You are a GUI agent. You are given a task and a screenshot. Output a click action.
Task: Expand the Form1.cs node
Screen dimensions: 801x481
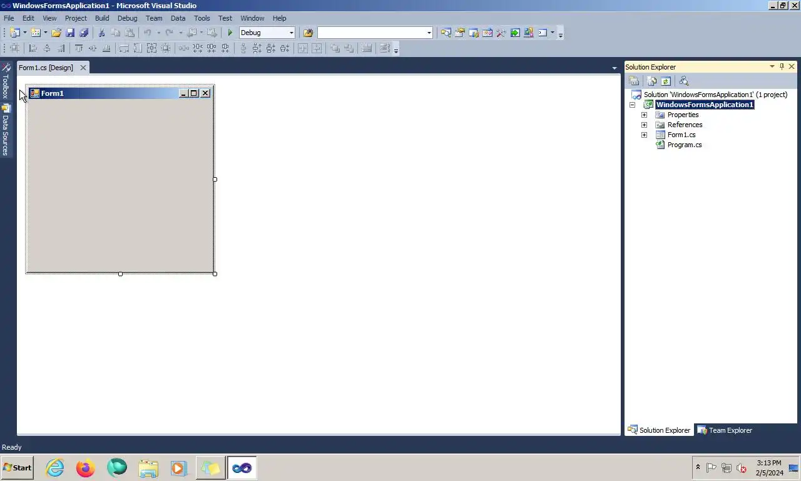644,135
